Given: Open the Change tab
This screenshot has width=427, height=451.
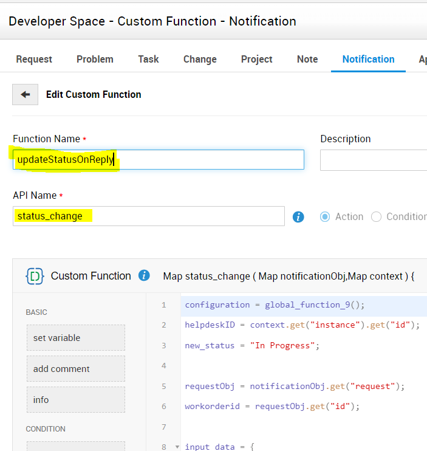Looking at the screenshot, I should click(200, 59).
